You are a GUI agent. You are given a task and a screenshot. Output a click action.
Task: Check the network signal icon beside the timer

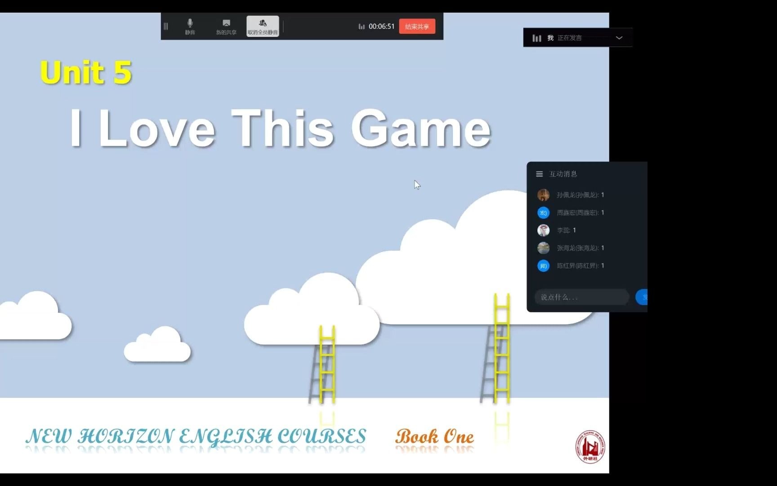pos(362,27)
